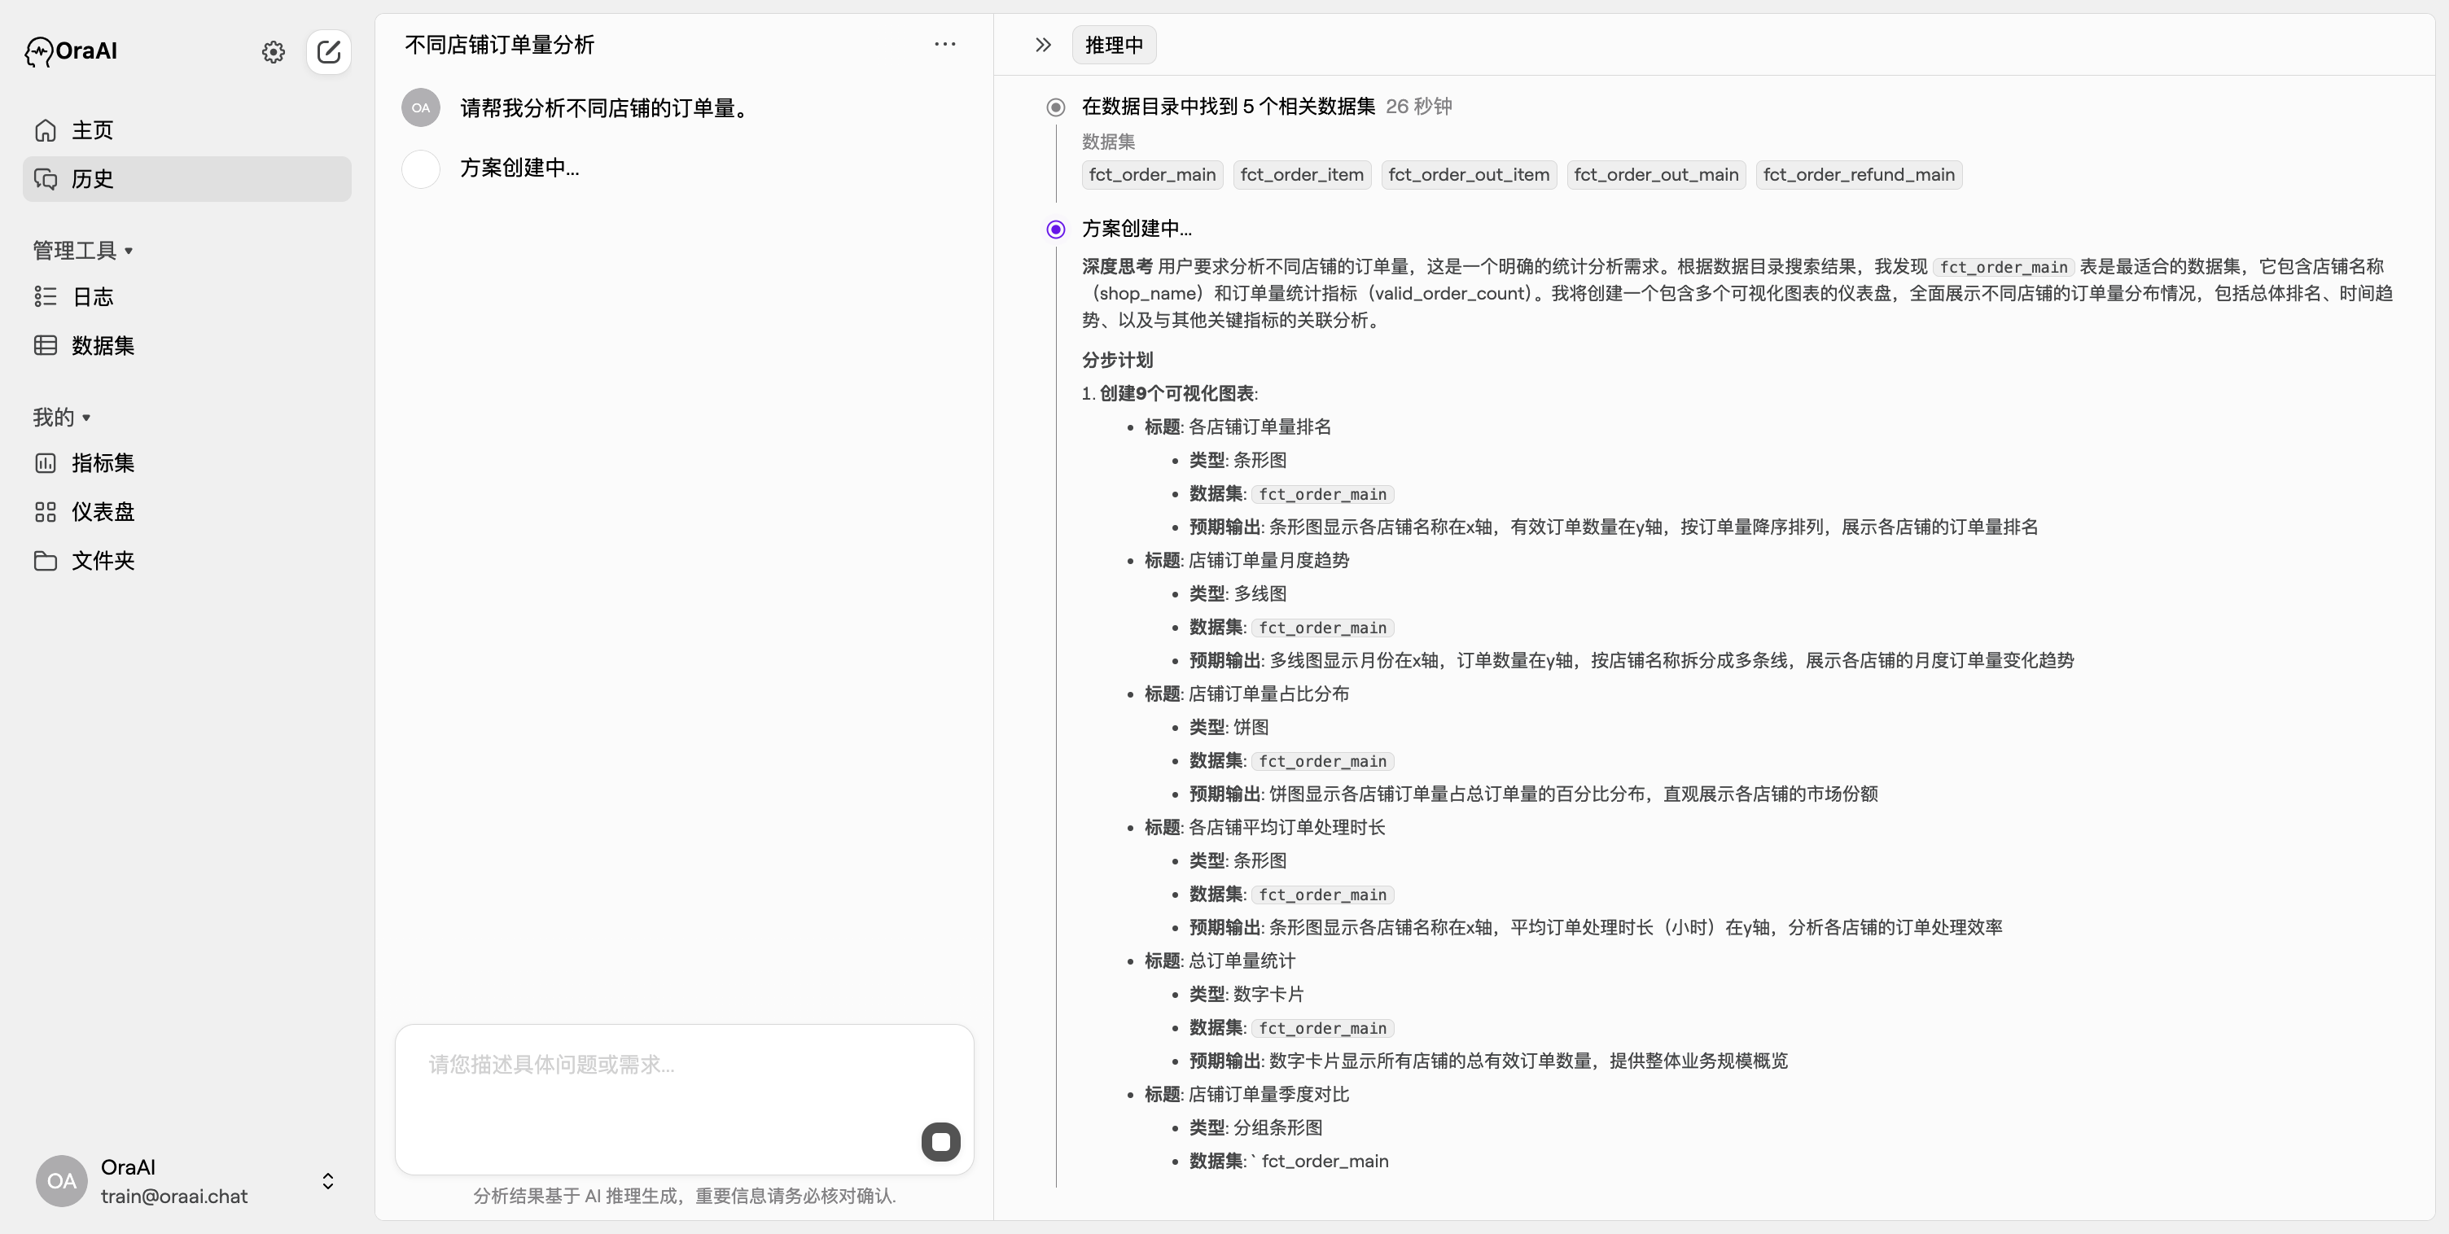Open the conversation options menu (...)
This screenshot has height=1234, width=2449.
[945, 44]
